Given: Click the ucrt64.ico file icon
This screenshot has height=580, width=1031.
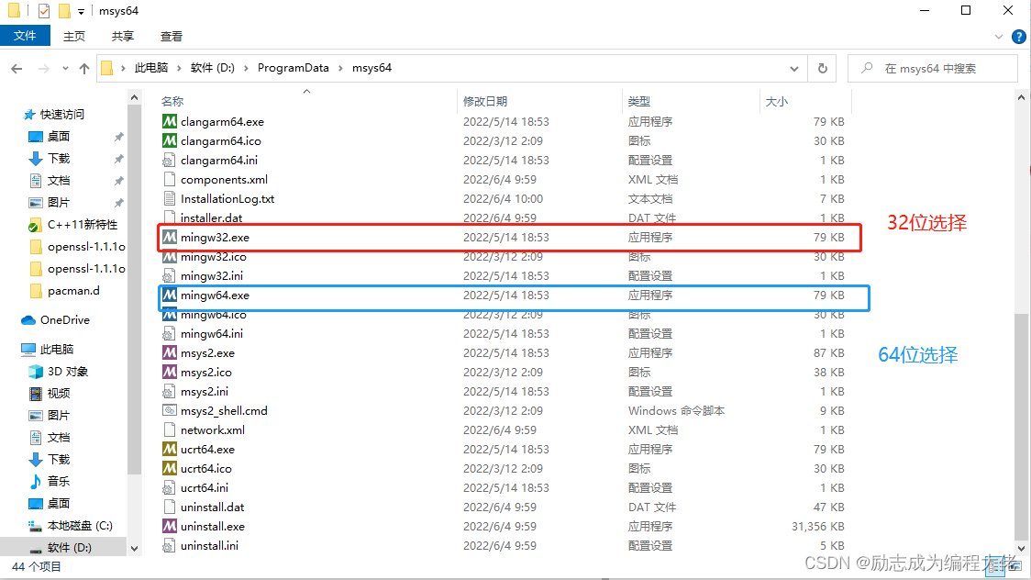Looking at the screenshot, I should pyautogui.click(x=170, y=468).
